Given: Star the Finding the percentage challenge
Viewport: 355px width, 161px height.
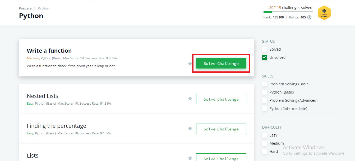Looking at the screenshot, I should [x=190, y=128].
